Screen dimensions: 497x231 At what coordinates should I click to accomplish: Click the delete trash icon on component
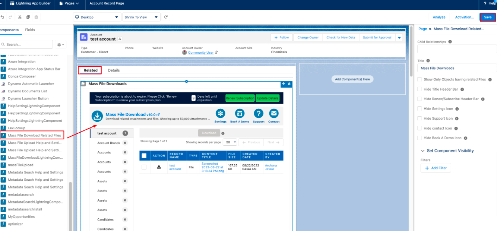click(289, 84)
